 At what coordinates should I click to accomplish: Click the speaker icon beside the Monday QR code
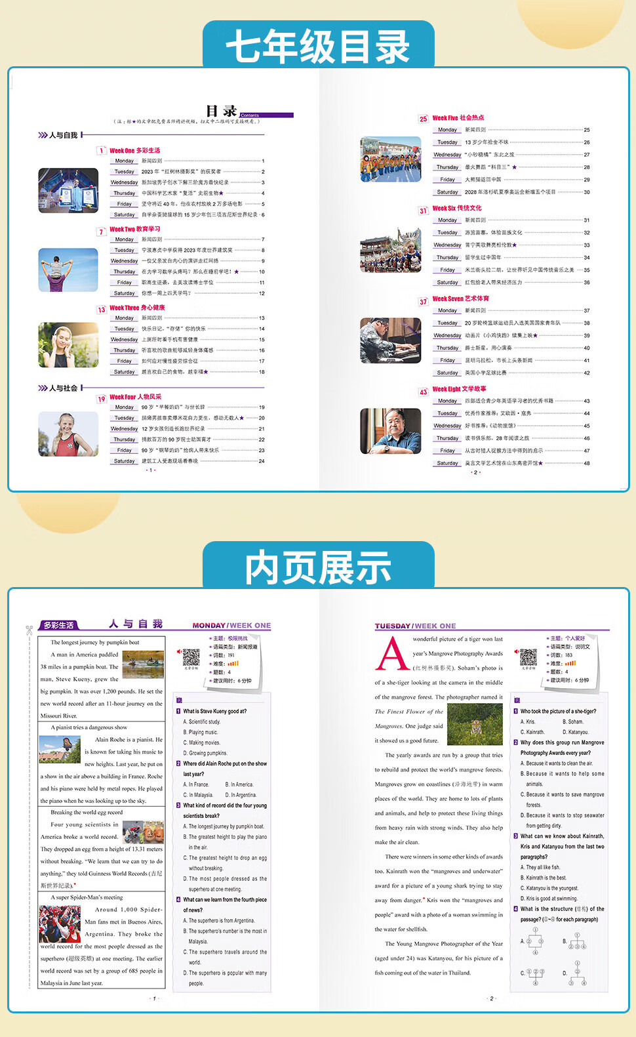coord(178,652)
